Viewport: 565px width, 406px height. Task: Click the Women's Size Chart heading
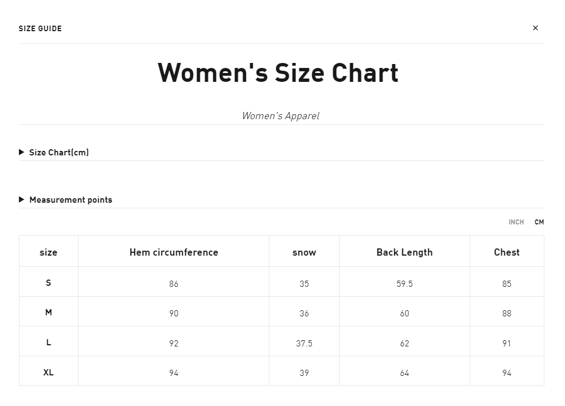[x=278, y=72]
